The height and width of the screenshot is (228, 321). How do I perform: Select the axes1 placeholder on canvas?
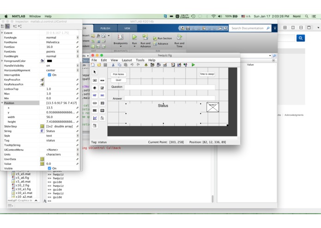pos(212,107)
